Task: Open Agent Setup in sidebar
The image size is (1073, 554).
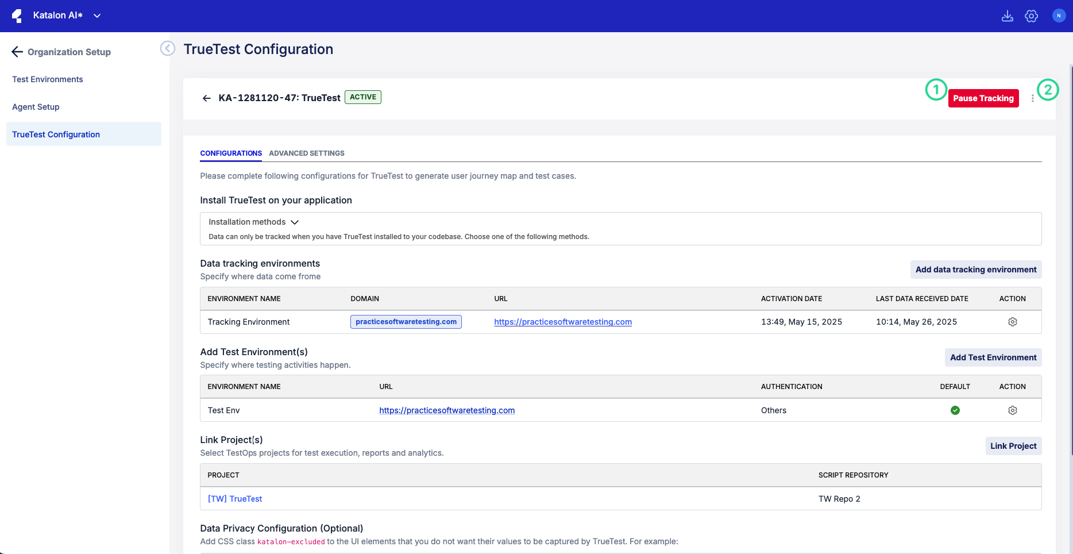Action: tap(36, 107)
